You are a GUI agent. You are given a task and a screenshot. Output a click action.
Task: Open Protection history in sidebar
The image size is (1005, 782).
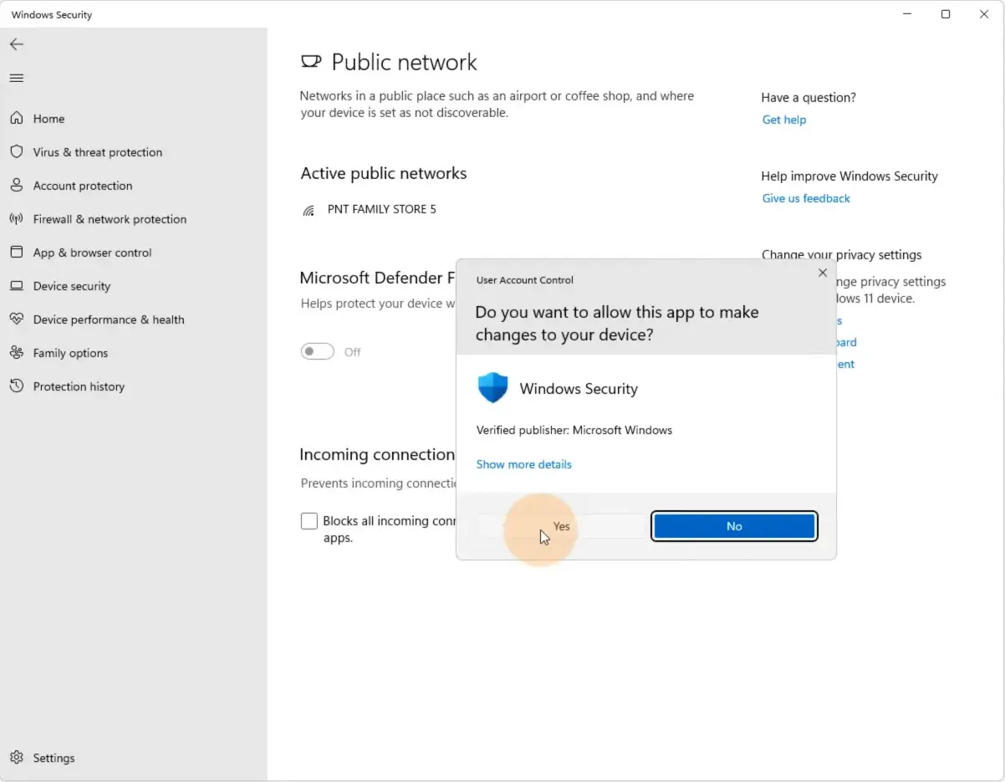79,386
